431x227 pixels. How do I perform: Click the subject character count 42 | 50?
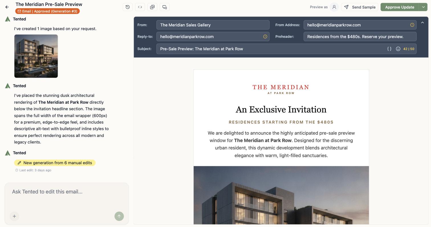pos(409,49)
